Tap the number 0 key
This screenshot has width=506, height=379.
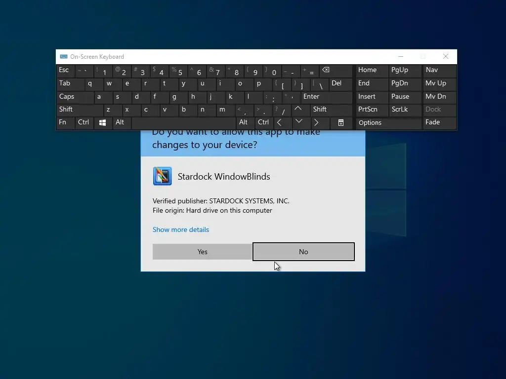point(272,71)
